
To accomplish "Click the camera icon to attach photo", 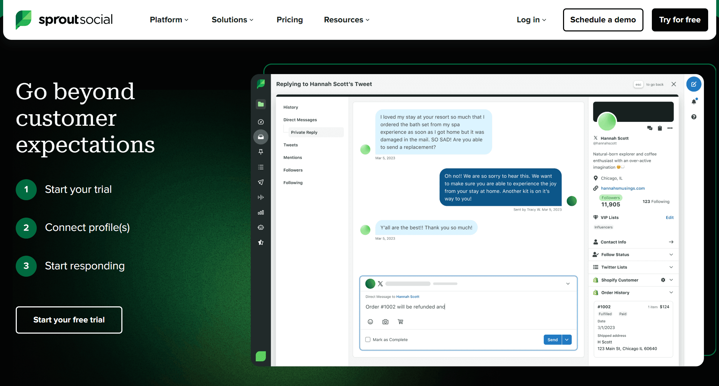I will tap(385, 322).
